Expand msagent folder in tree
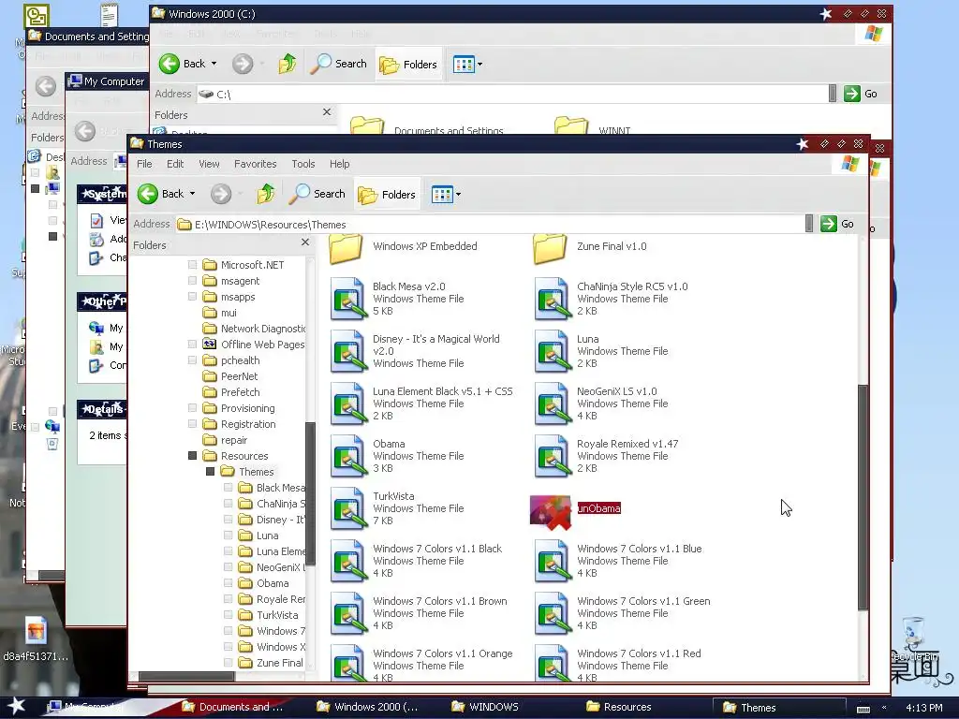Screen dimensions: 959x719 coord(192,281)
